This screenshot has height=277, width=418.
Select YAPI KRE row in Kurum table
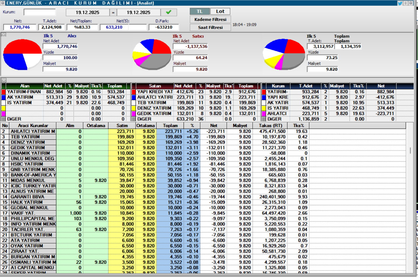click(338, 97)
